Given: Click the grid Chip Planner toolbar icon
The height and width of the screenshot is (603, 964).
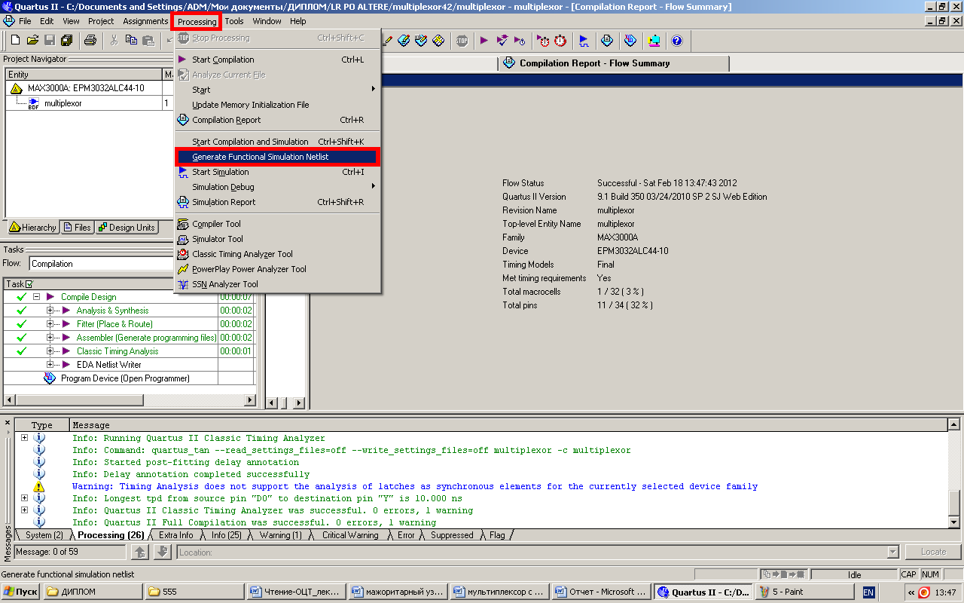Looking at the screenshot, I should click(438, 40).
